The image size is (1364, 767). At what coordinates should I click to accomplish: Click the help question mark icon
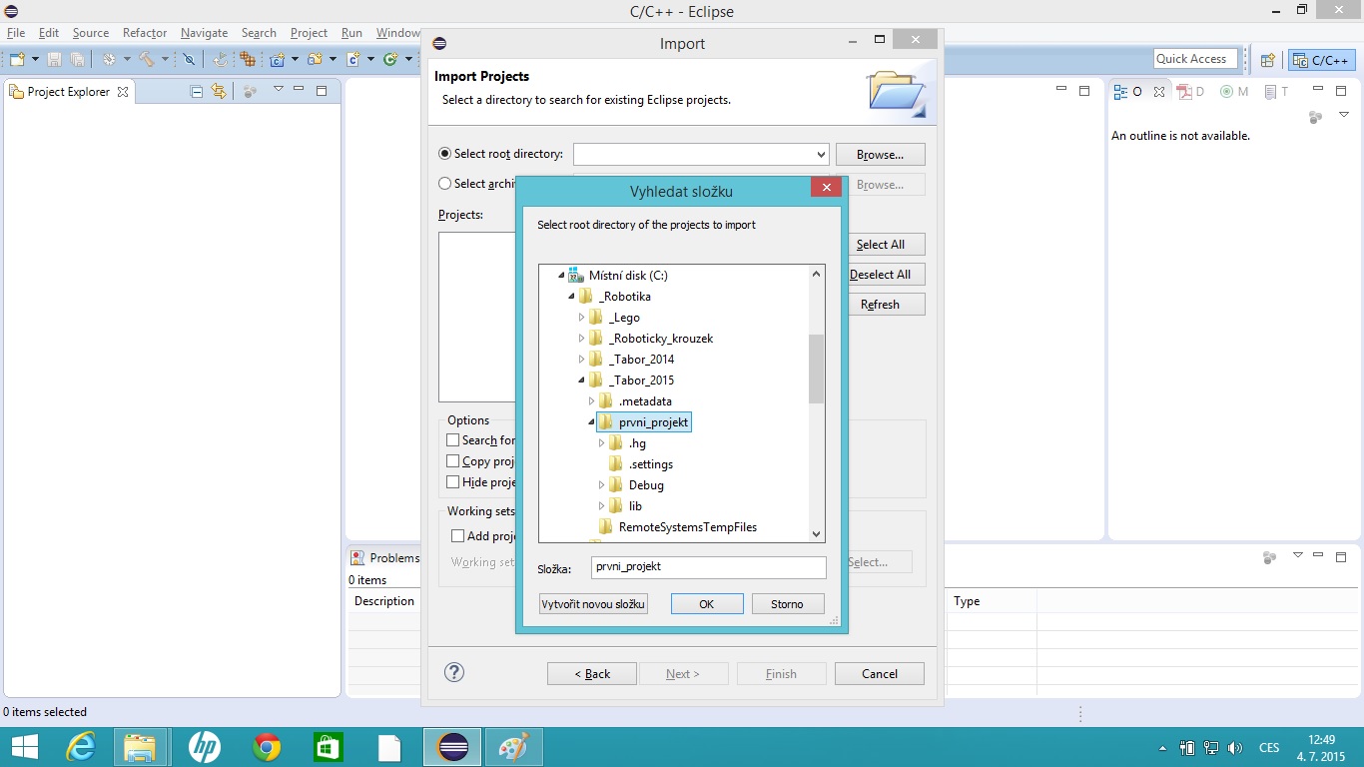(453, 672)
